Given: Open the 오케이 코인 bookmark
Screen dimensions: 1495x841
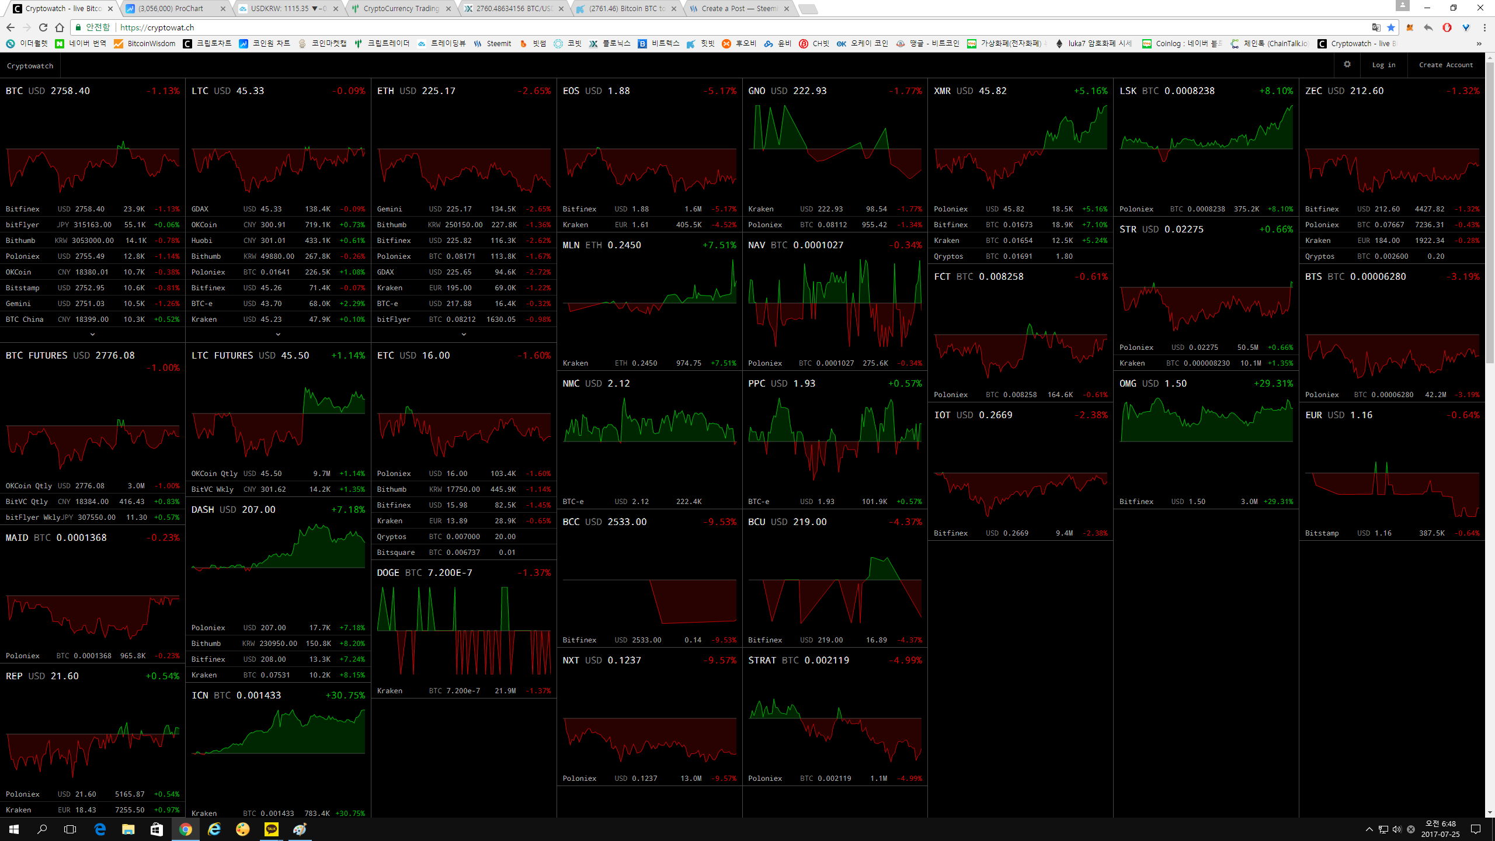Looking at the screenshot, I should tap(863, 44).
